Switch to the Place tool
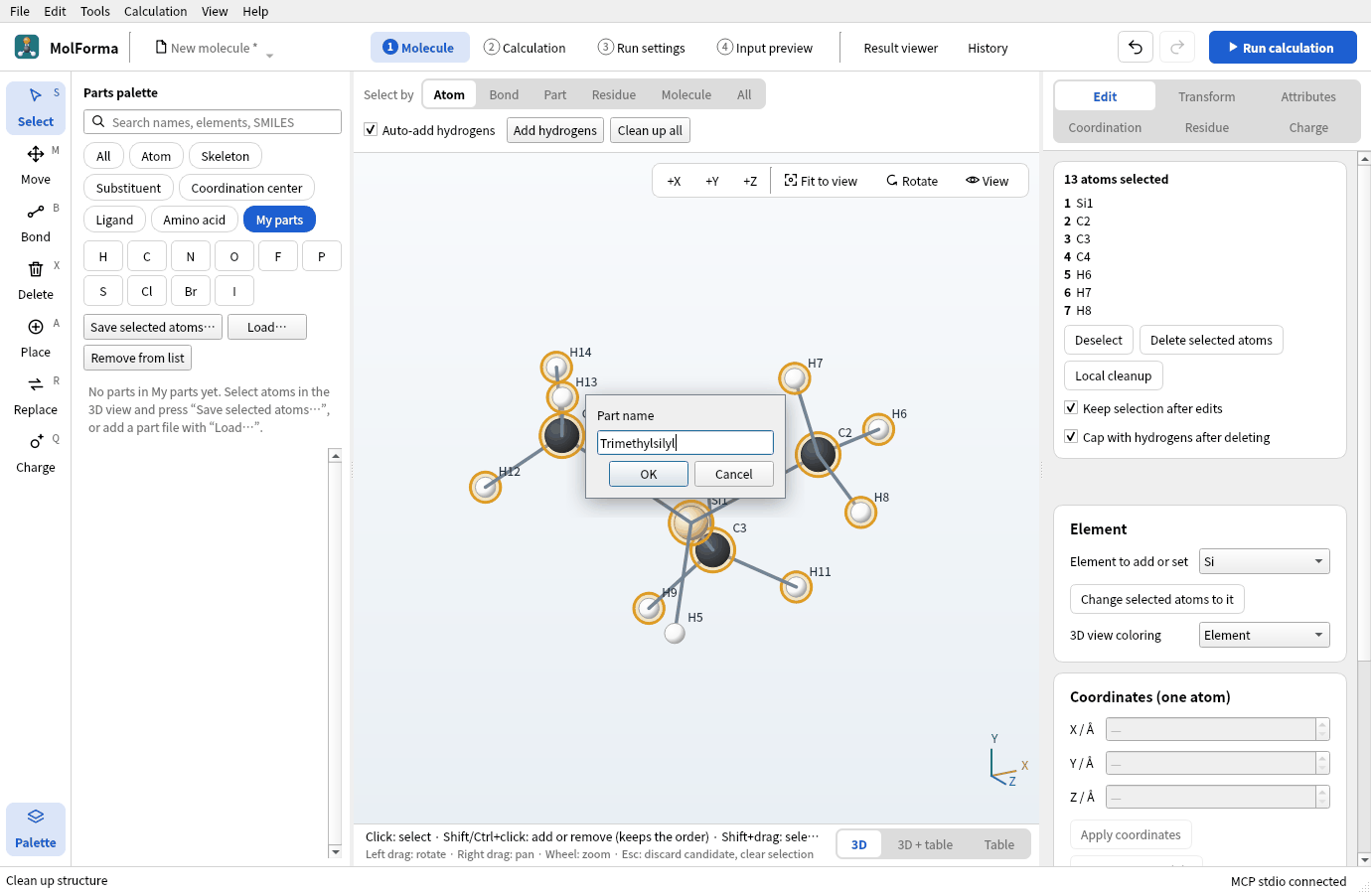 pos(36,338)
